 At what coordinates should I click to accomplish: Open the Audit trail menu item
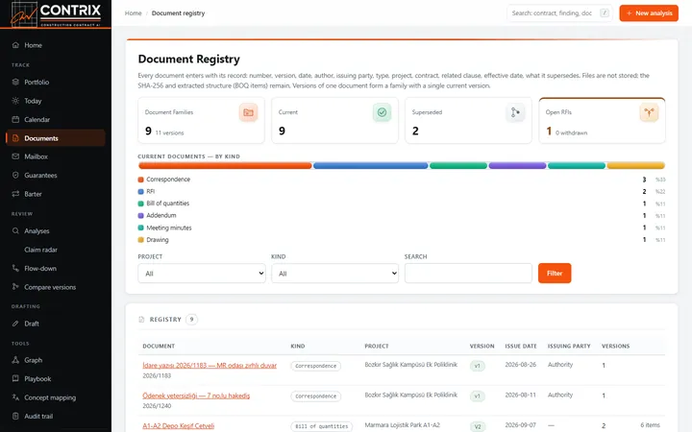[56, 416]
